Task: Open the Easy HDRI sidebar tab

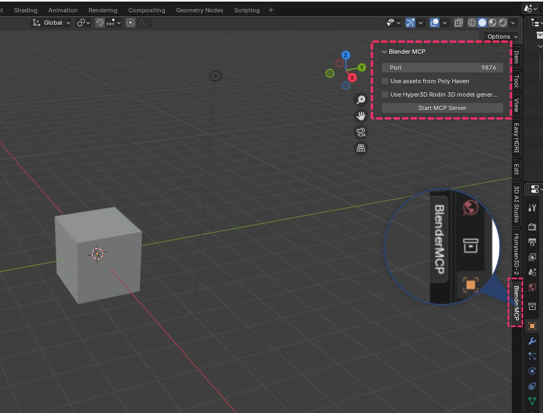Action: coord(516,138)
